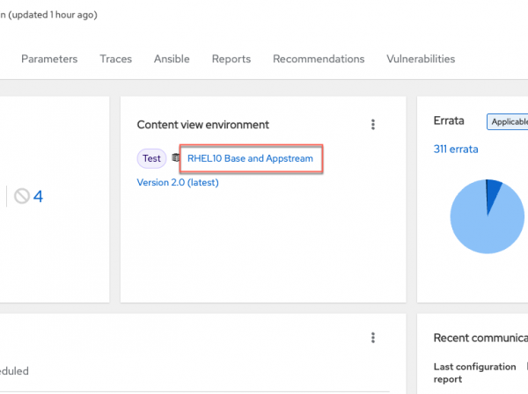
Task: Open the 311 errata link
Action: click(x=456, y=149)
